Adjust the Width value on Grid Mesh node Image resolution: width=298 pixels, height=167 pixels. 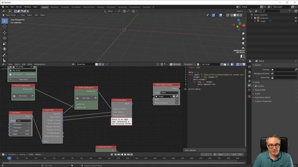pos(20,134)
